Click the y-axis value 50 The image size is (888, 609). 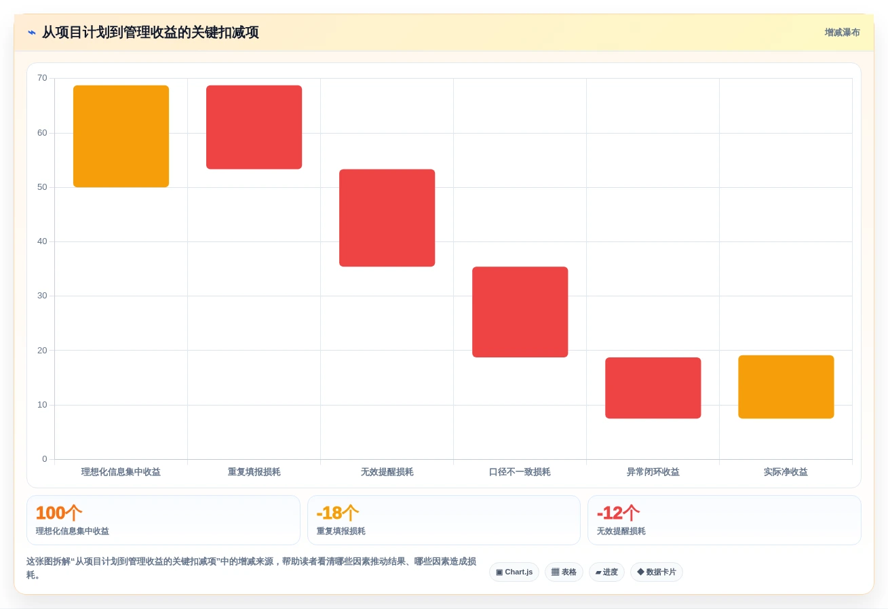42,187
